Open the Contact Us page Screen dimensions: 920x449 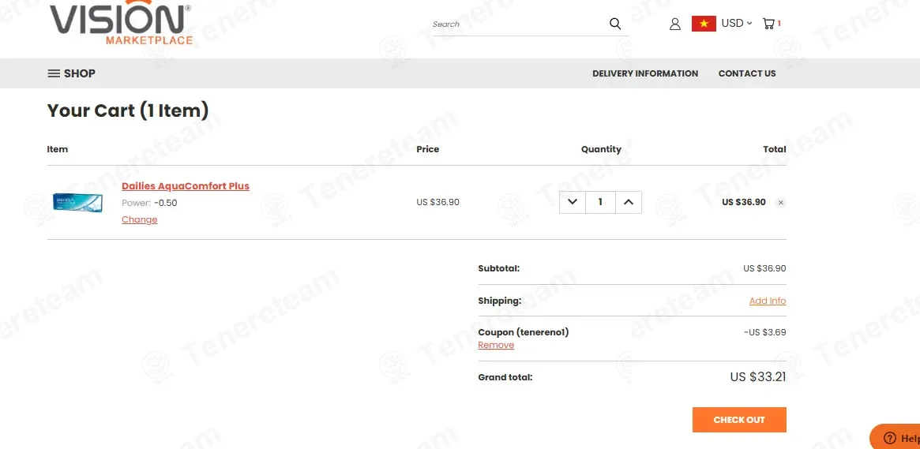coord(747,73)
